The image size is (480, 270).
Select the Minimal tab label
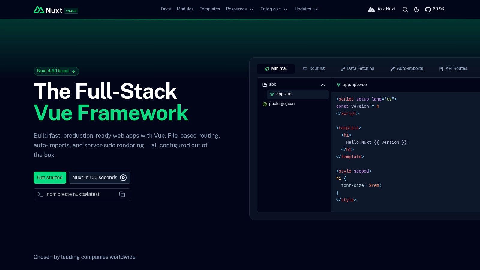(279, 68)
